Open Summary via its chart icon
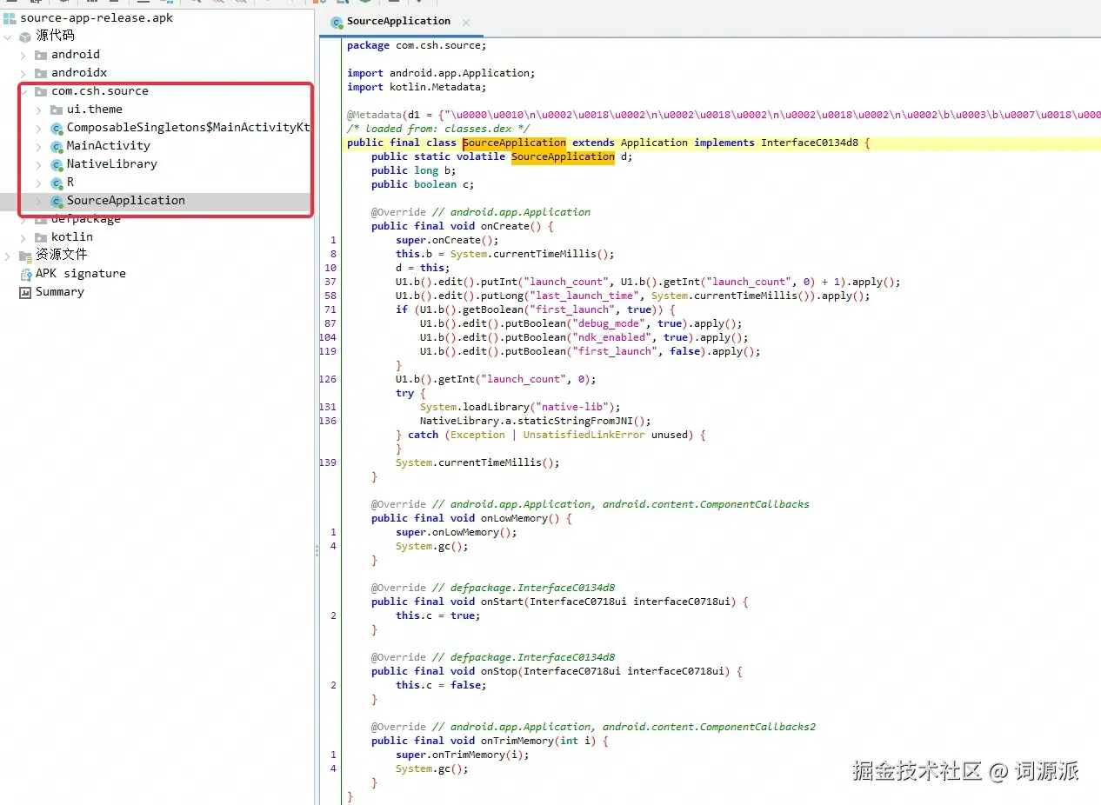This screenshot has width=1101, height=805. coord(25,292)
